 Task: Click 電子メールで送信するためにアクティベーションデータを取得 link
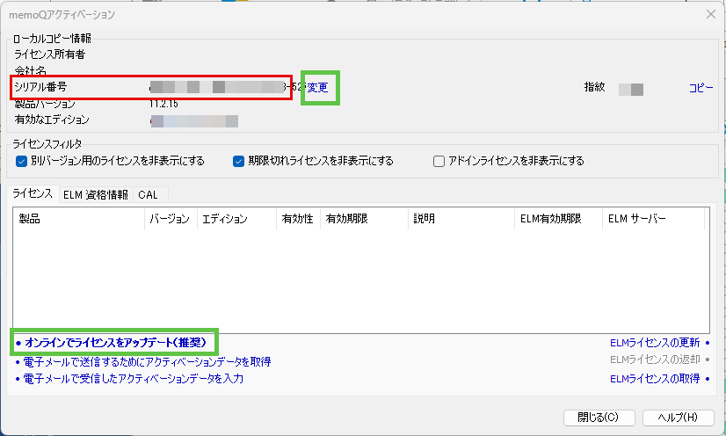(x=148, y=361)
